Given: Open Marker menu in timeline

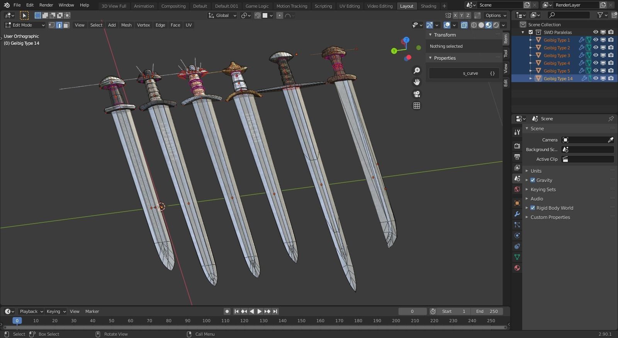Looking at the screenshot, I should 92,311.
